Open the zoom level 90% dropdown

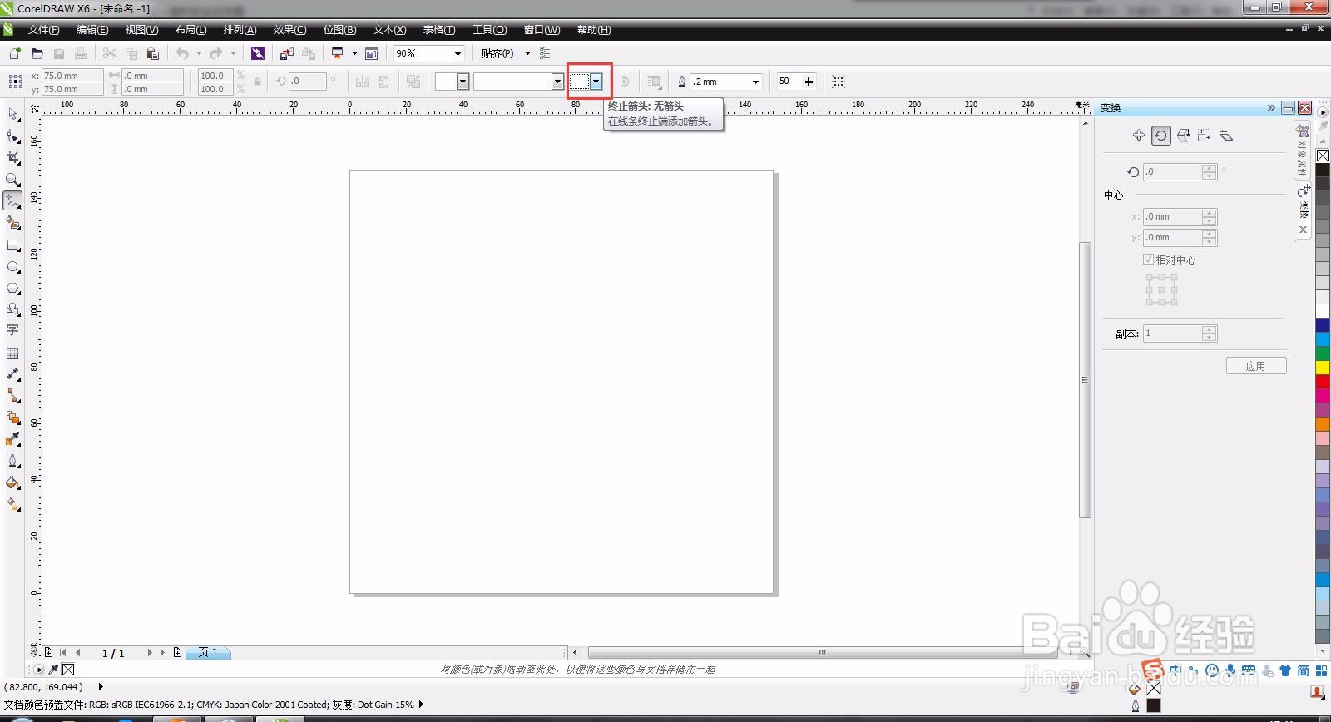(x=458, y=53)
